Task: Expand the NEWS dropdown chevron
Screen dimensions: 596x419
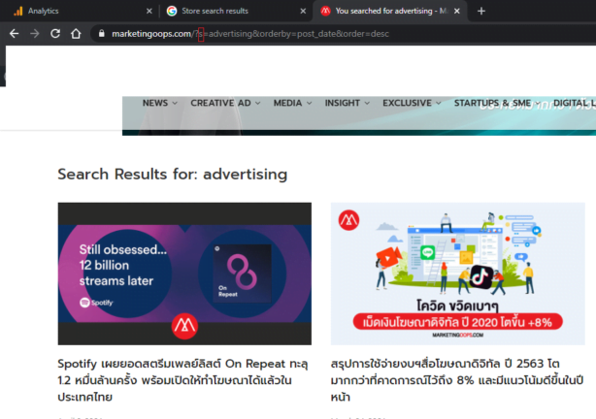Action: (x=175, y=104)
